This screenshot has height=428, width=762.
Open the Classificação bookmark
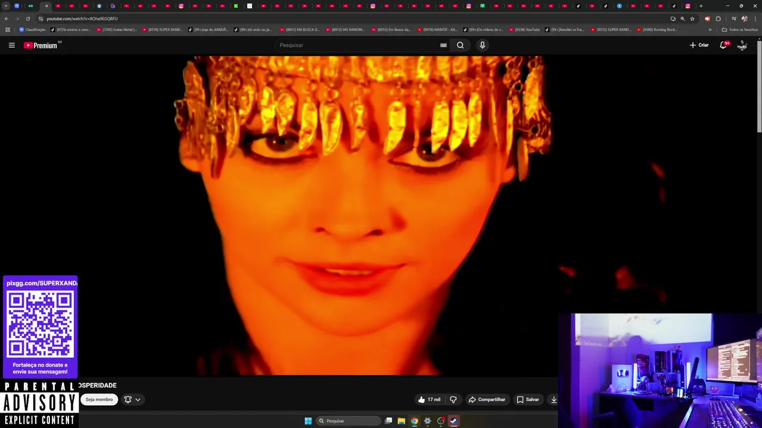pos(32,30)
